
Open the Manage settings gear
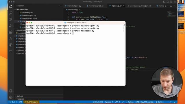(x=11, y=97)
